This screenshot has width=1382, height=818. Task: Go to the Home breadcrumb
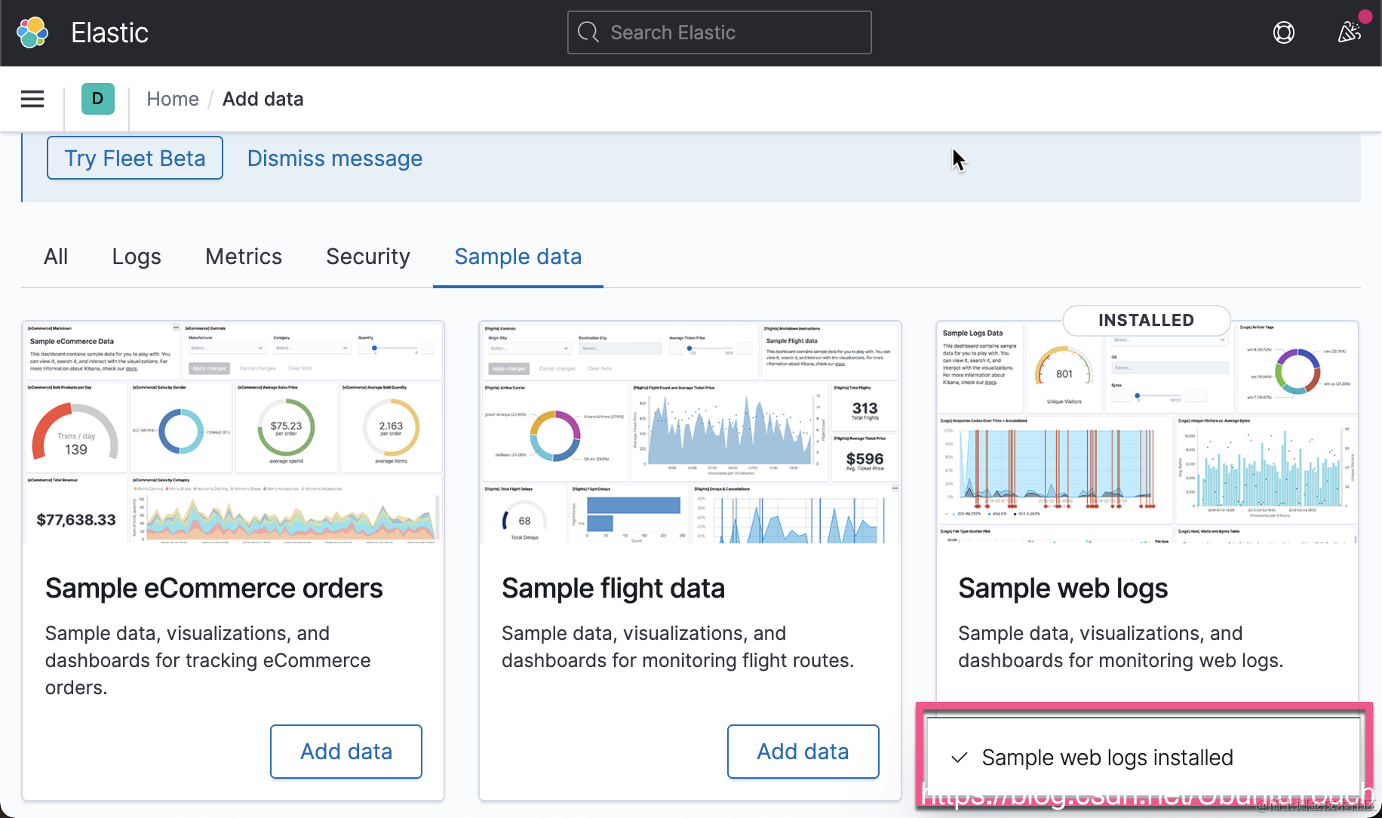(x=173, y=99)
